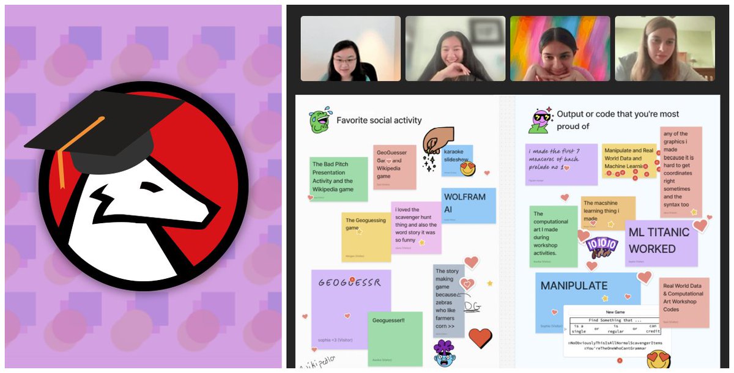Select the purple-haired blue monster sticker
Image resolution: width=734 pixels, height=373 pixels.
tap(444, 353)
